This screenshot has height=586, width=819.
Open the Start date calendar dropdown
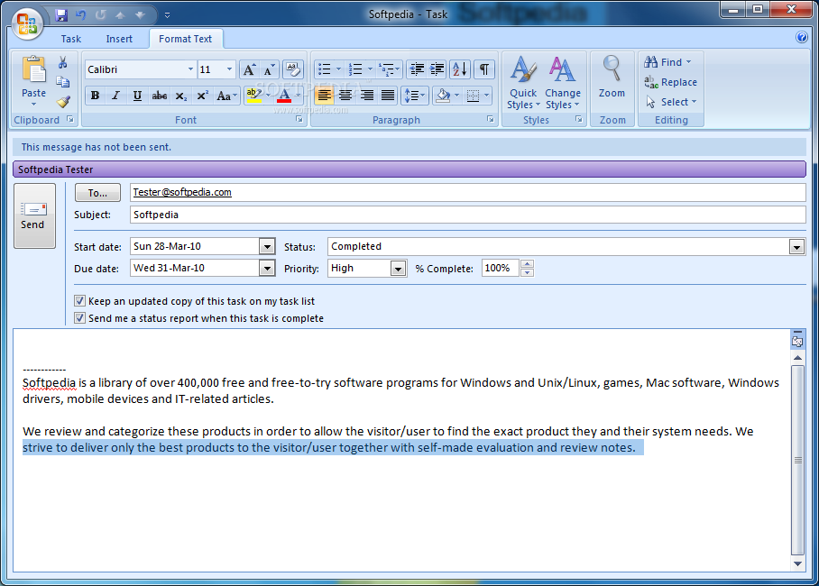[267, 246]
